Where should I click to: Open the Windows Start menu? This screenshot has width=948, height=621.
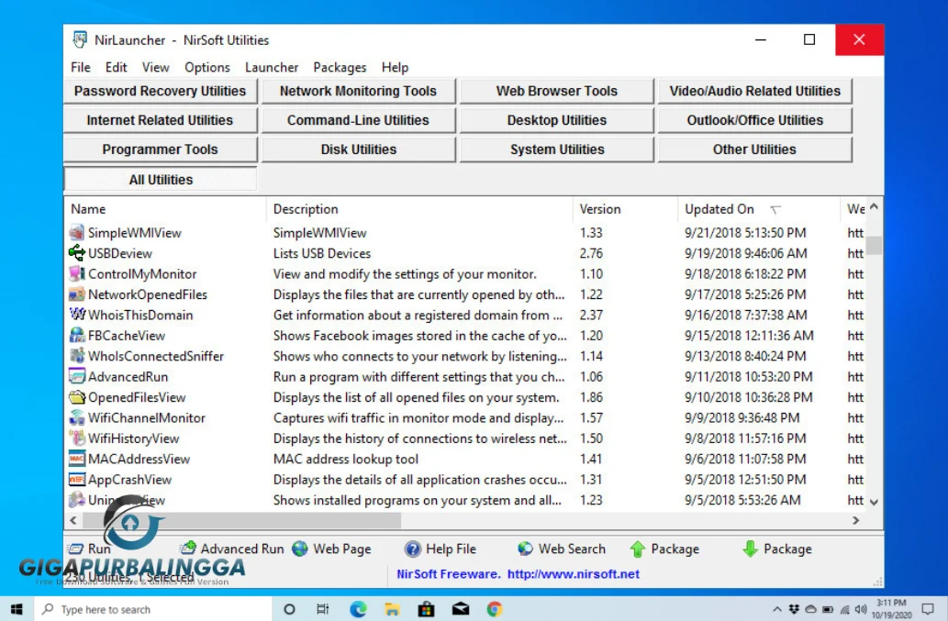point(17,609)
